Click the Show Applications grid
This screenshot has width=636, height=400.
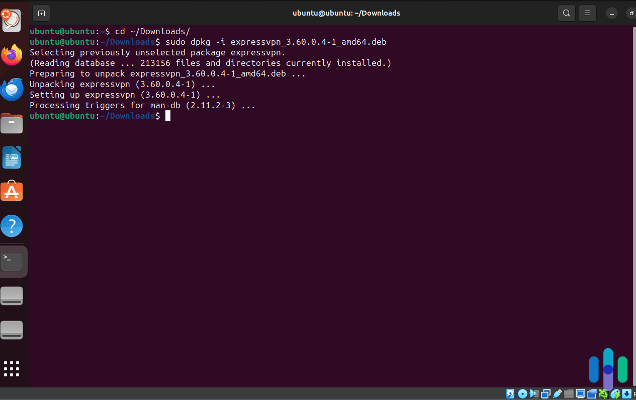(12, 369)
